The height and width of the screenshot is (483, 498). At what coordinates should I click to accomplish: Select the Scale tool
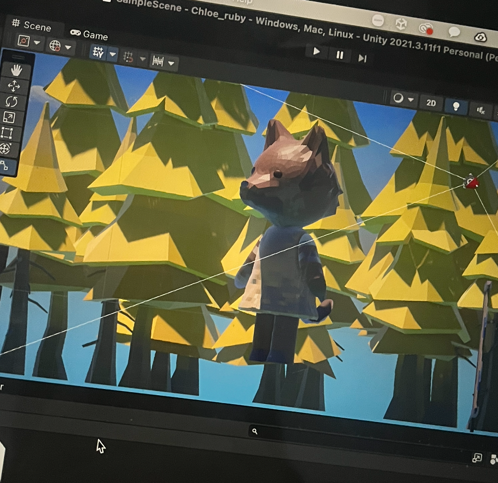point(9,117)
